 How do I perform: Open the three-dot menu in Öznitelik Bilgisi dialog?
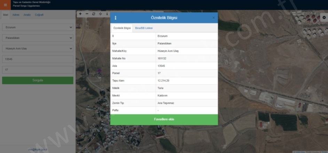116,18
